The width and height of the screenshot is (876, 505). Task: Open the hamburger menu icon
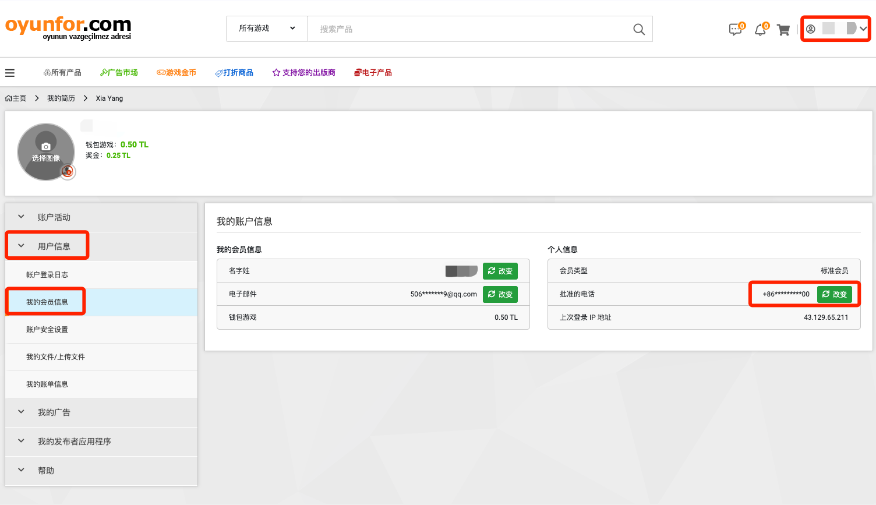click(x=10, y=73)
